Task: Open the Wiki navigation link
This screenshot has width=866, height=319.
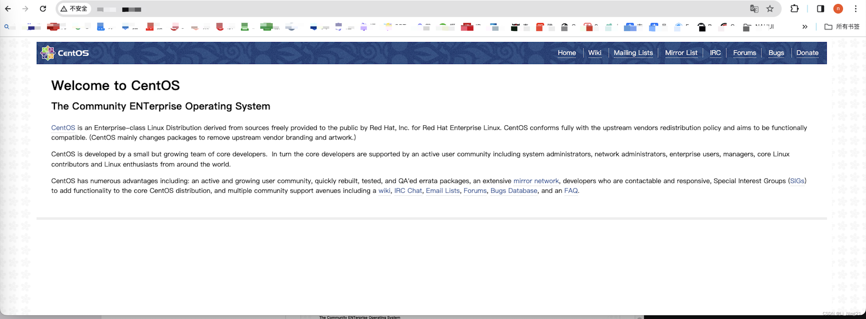Action: point(594,53)
